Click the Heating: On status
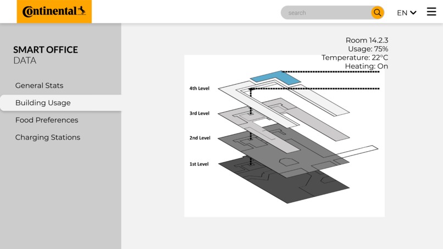 click(367, 66)
